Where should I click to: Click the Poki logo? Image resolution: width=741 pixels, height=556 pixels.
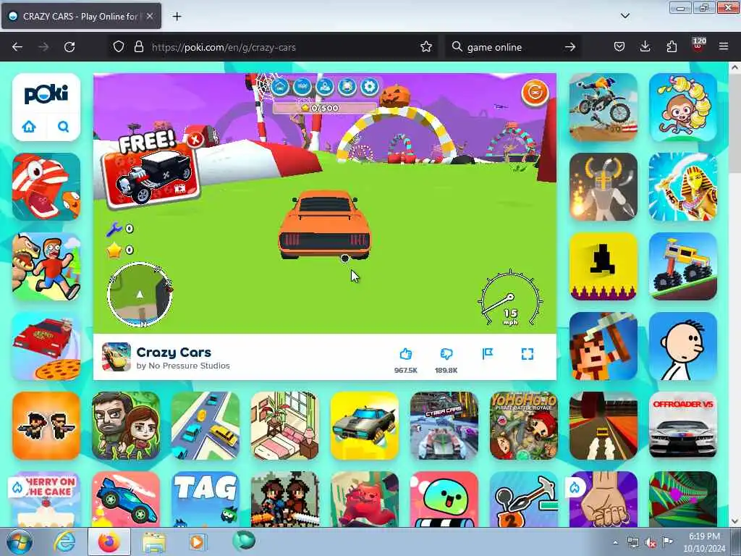point(46,93)
